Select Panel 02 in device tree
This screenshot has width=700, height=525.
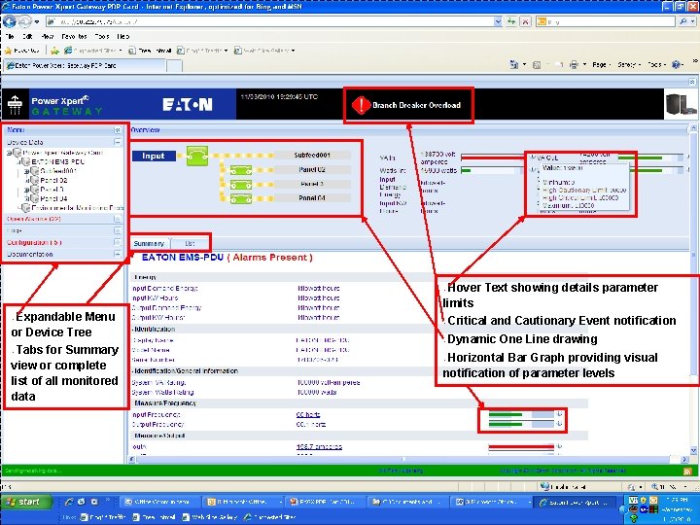53,181
